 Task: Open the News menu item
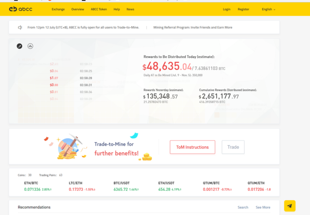click(x=130, y=9)
